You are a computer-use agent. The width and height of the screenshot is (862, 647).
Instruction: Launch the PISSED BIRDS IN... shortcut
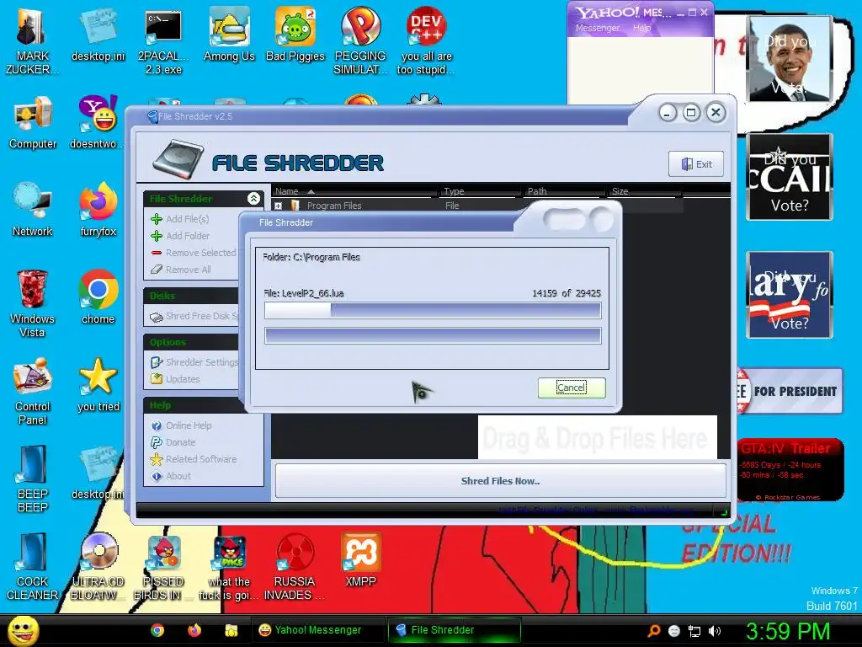tap(163, 566)
